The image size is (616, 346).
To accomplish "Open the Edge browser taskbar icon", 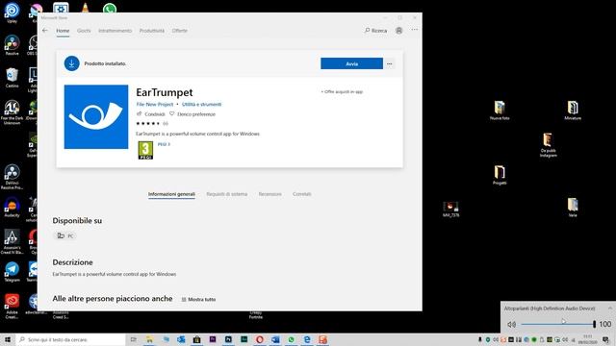I will click(307, 339).
